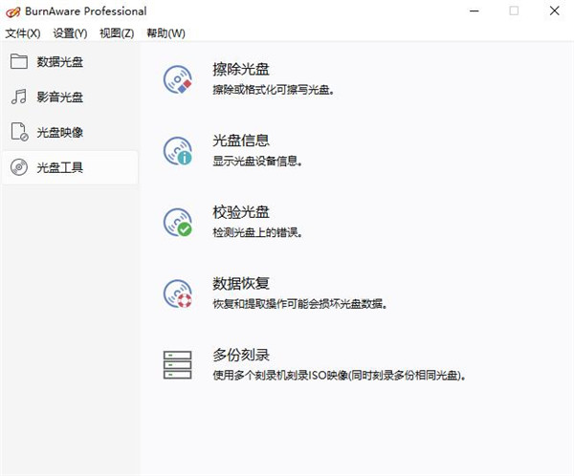Click the disc info icon with blue i

(178, 151)
